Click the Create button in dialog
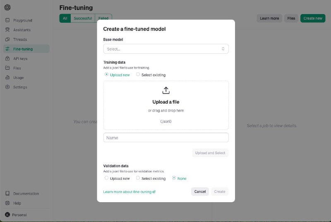Image resolution: width=331 pixels, height=222 pixels. click(x=220, y=191)
